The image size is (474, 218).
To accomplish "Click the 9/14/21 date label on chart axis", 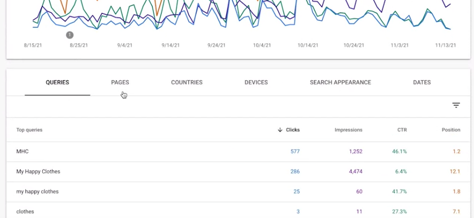I will coord(170,45).
